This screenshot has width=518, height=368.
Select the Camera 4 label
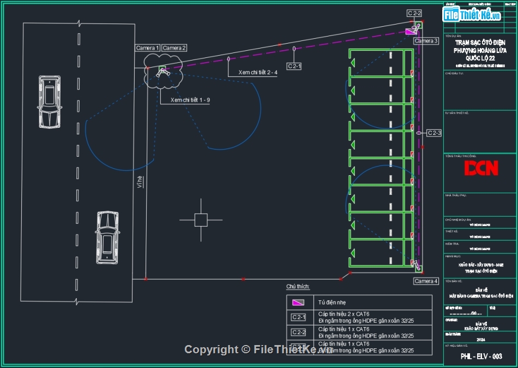tap(426, 281)
